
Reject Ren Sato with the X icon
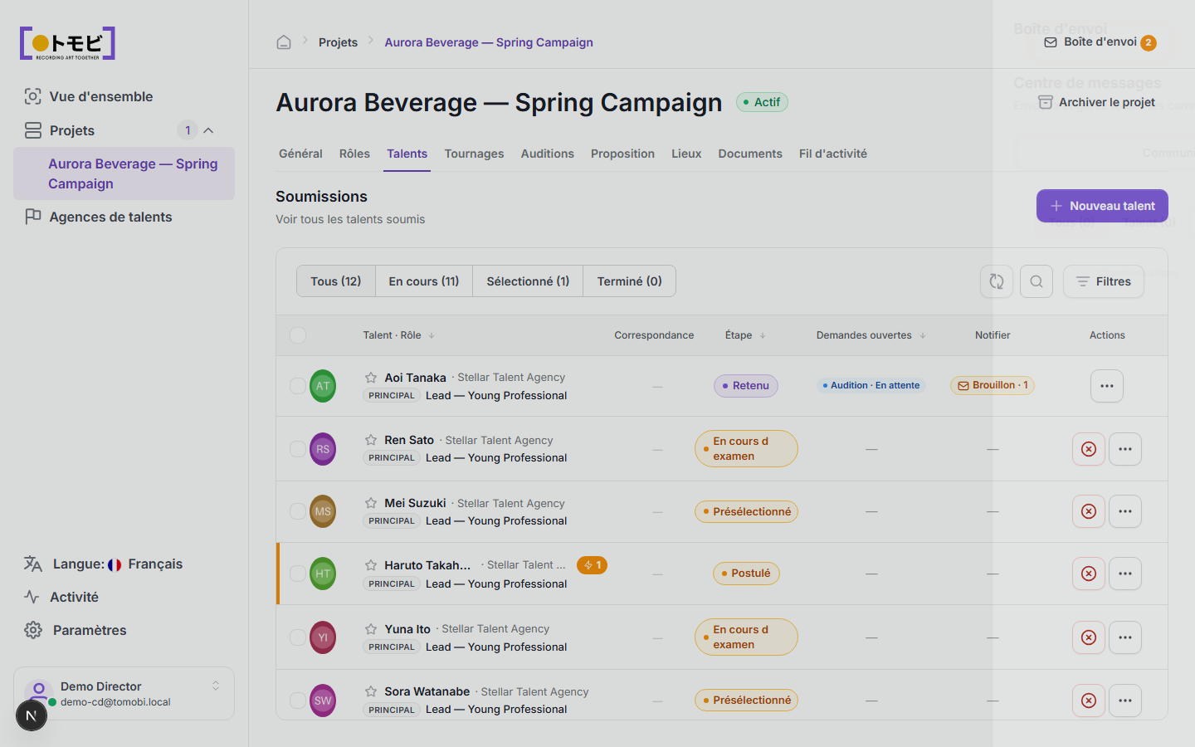coord(1089,449)
